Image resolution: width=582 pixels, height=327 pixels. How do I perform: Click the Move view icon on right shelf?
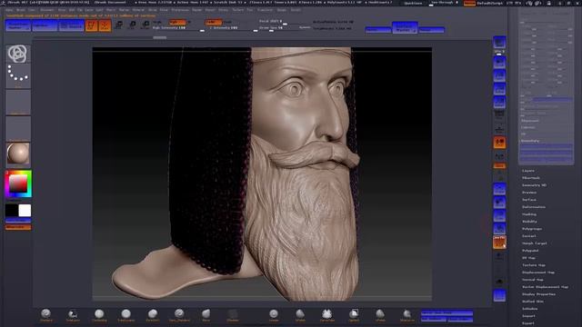(x=499, y=202)
